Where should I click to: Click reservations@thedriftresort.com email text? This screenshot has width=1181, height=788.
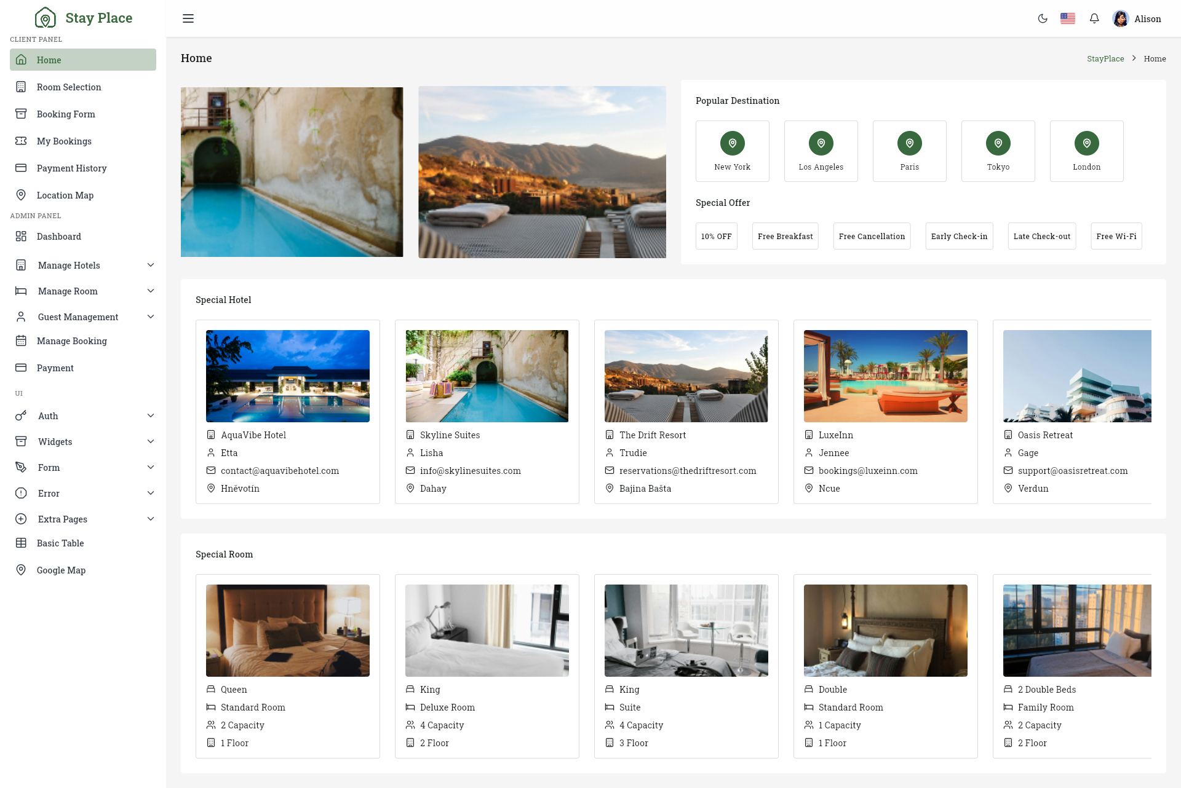(688, 470)
